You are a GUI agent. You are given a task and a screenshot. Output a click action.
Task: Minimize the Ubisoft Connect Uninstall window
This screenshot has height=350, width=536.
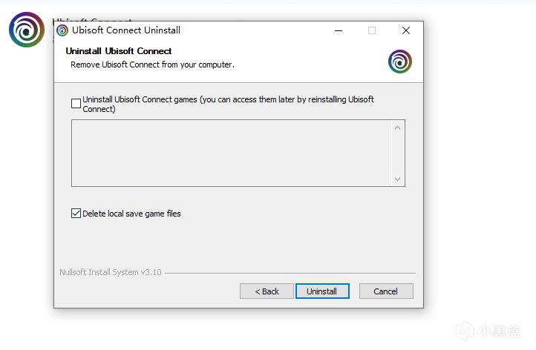coord(339,30)
